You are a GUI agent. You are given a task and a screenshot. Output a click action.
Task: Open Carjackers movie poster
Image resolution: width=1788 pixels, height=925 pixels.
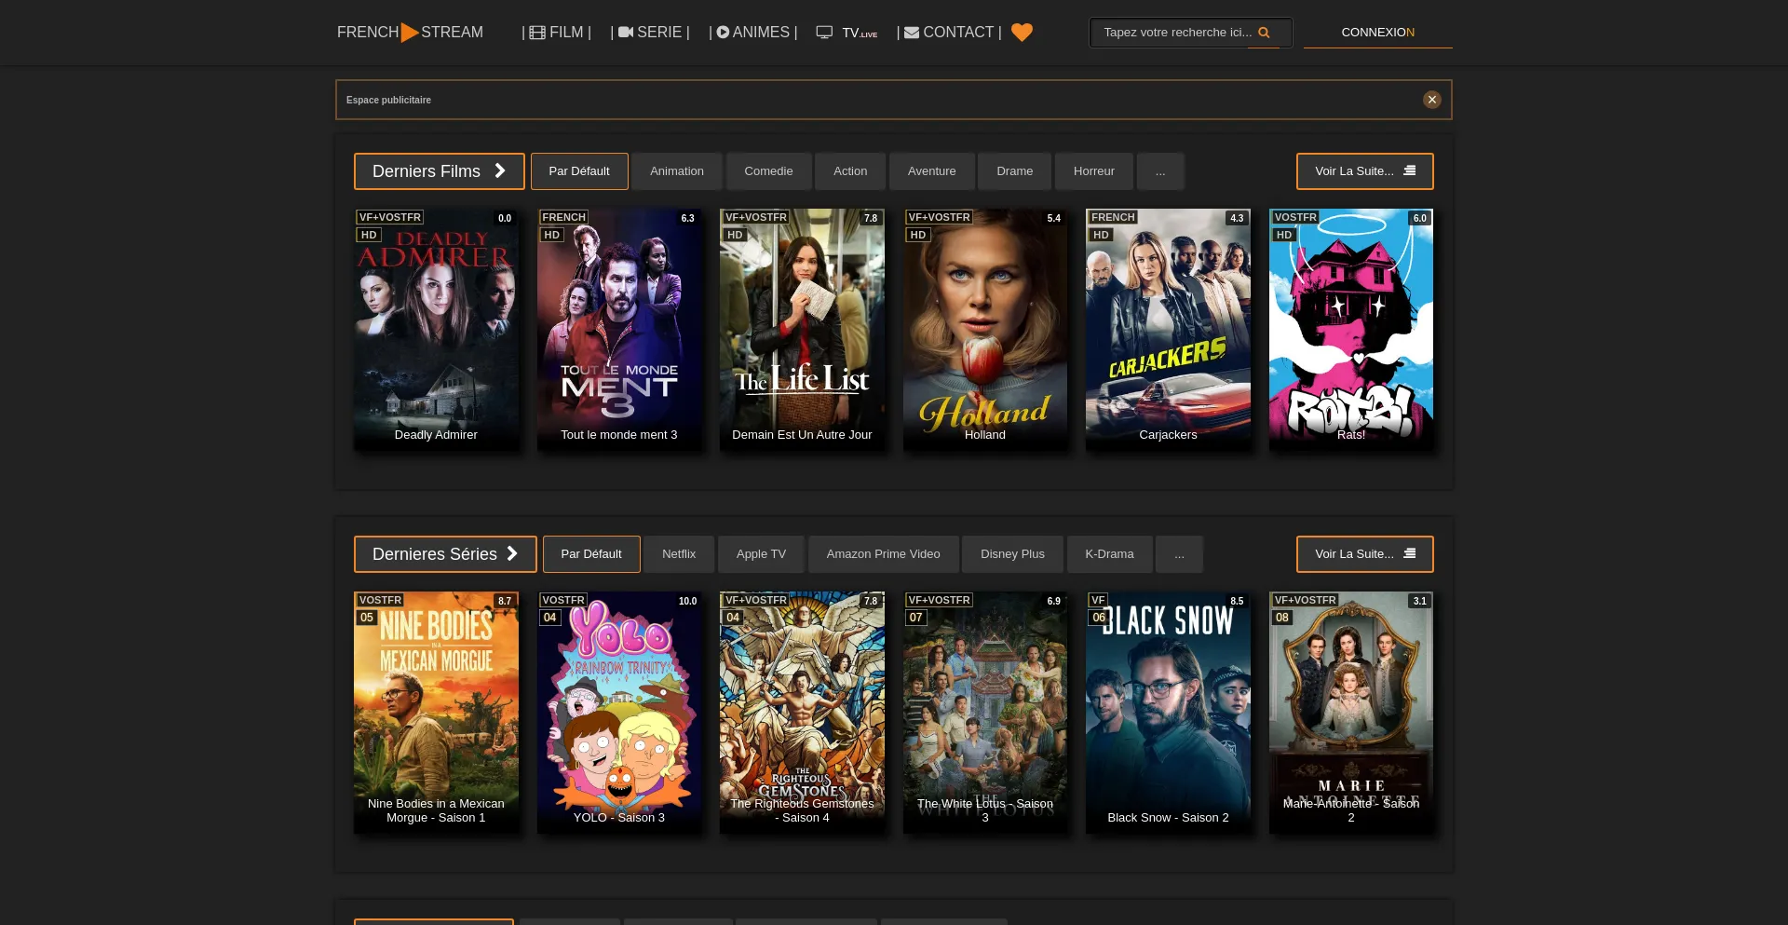[x=1168, y=331]
